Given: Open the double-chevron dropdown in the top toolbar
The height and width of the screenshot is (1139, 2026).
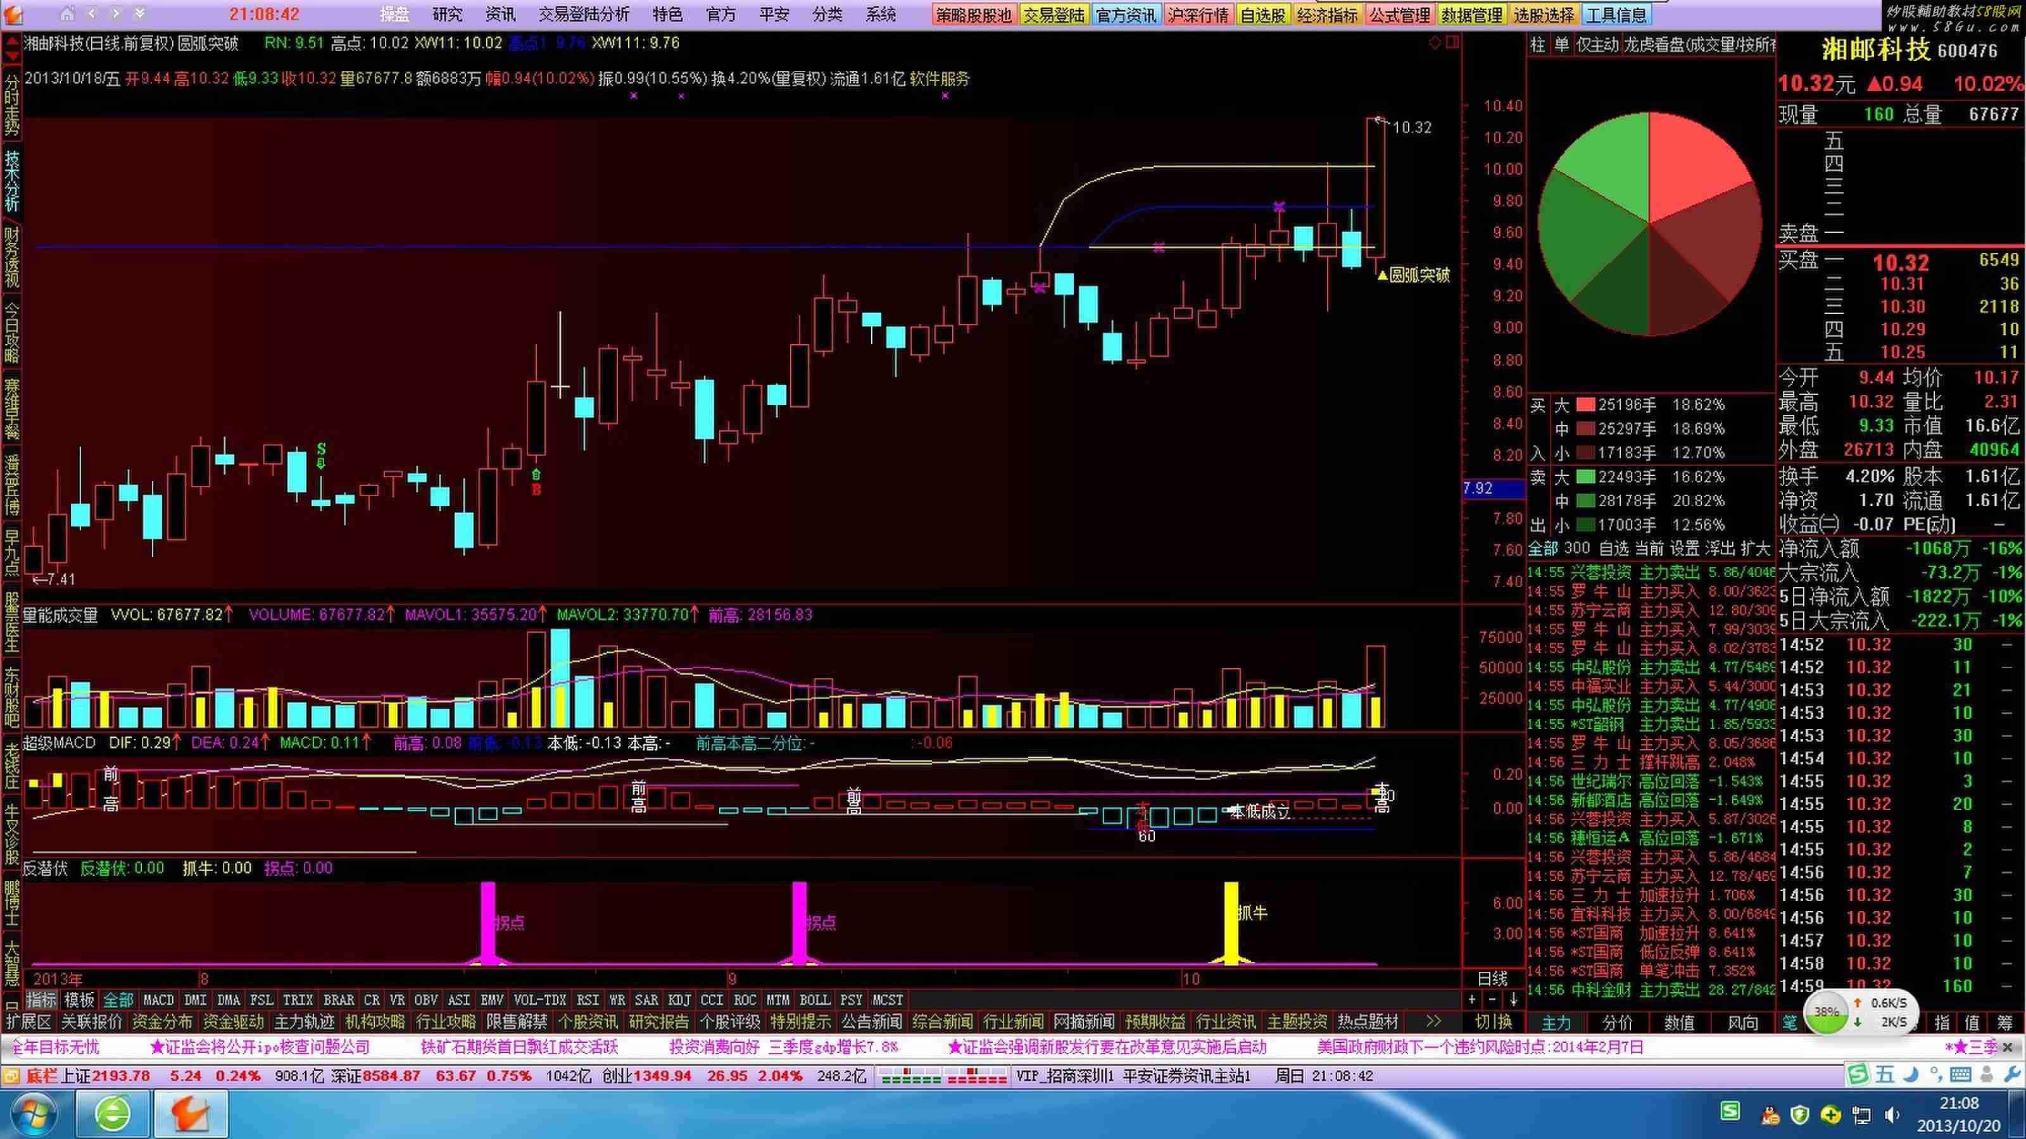Looking at the screenshot, I should click(139, 13).
